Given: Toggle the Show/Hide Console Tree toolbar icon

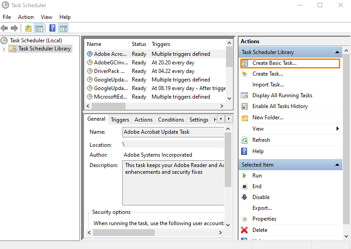Looking at the screenshot, I should [39, 28].
